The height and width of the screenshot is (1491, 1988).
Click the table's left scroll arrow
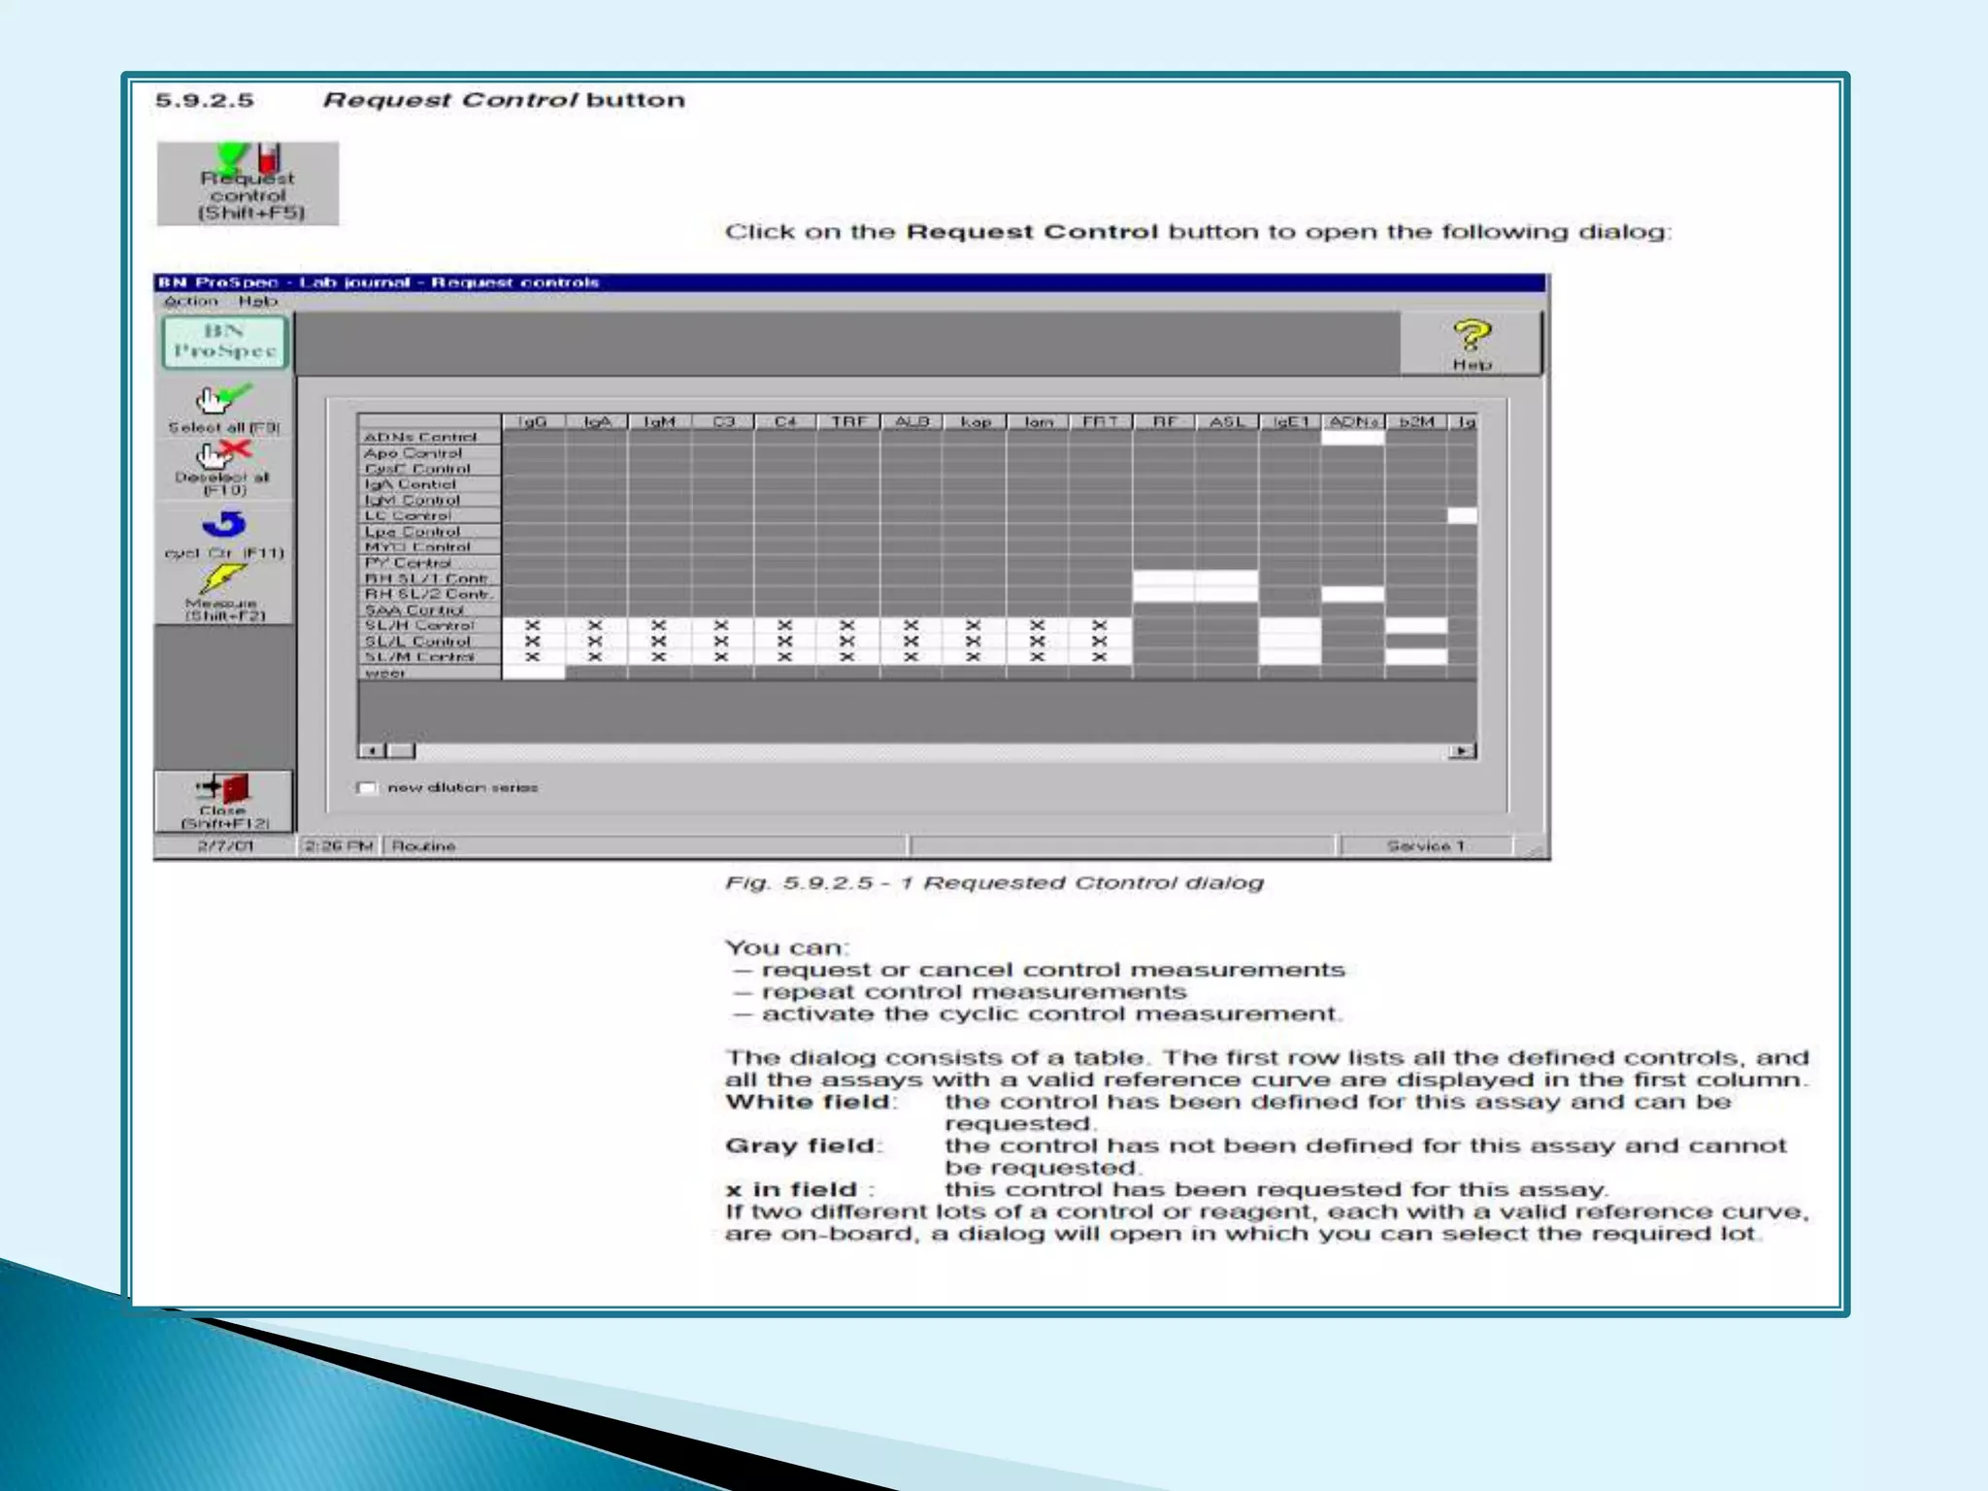coord(372,750)
